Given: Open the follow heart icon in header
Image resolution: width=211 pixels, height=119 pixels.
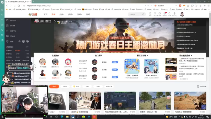Looking at the screenshot, I should 155,14.
